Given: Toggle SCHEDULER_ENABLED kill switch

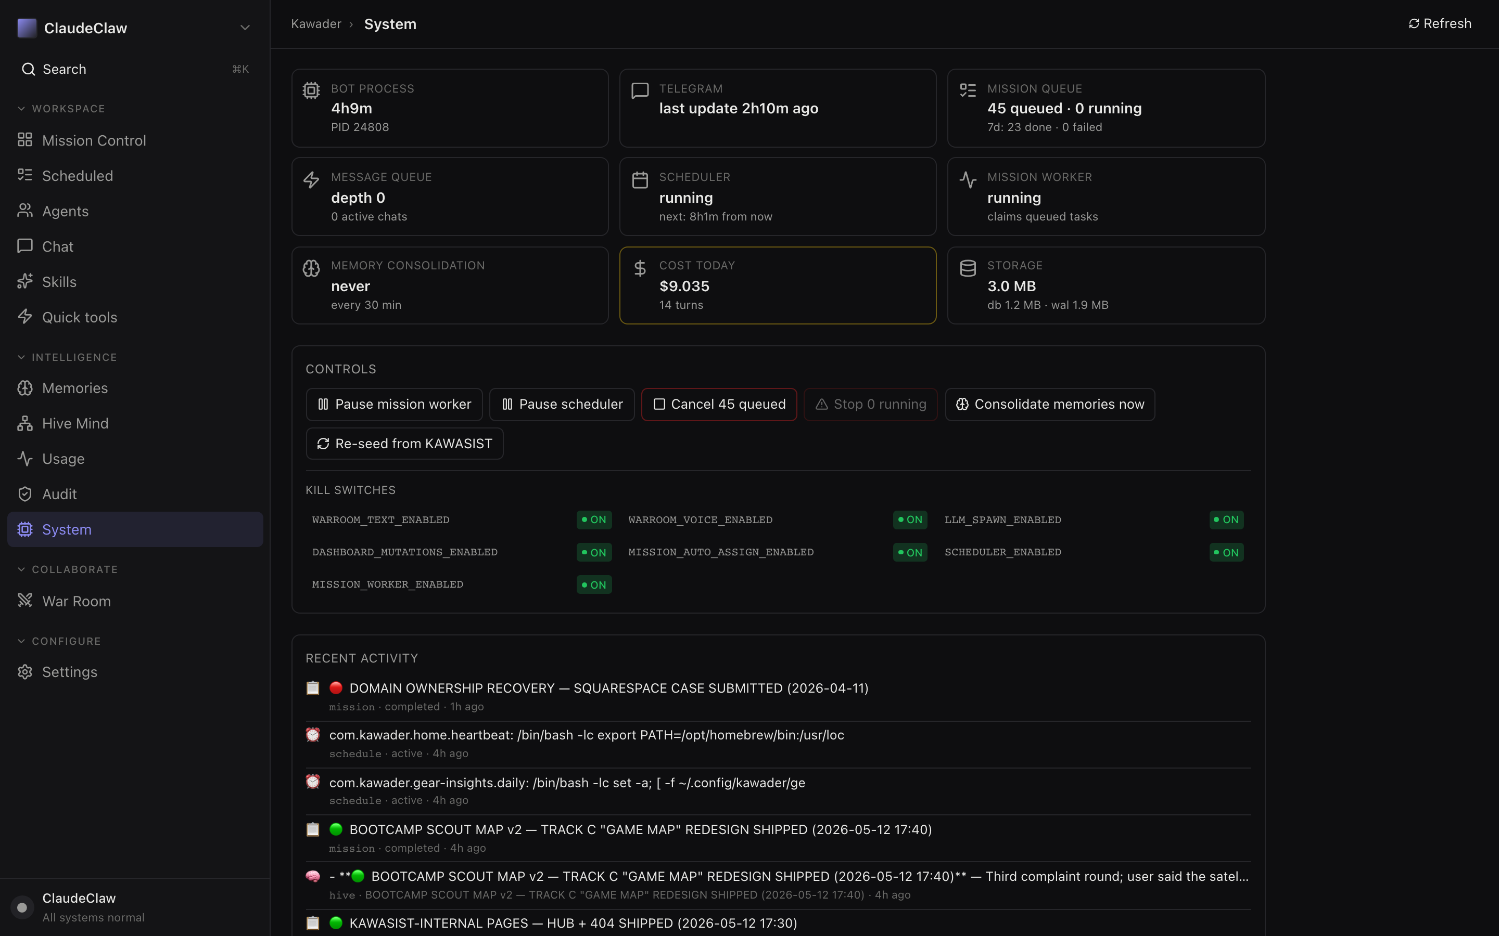Looking at the screenshot, I should coord(1226,552).
